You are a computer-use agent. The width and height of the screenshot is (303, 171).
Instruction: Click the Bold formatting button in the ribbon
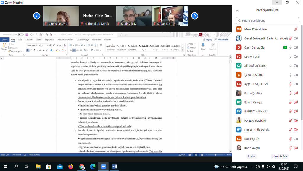pos(28,50)
